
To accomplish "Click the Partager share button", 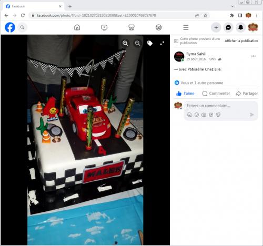I will [247, 94].
